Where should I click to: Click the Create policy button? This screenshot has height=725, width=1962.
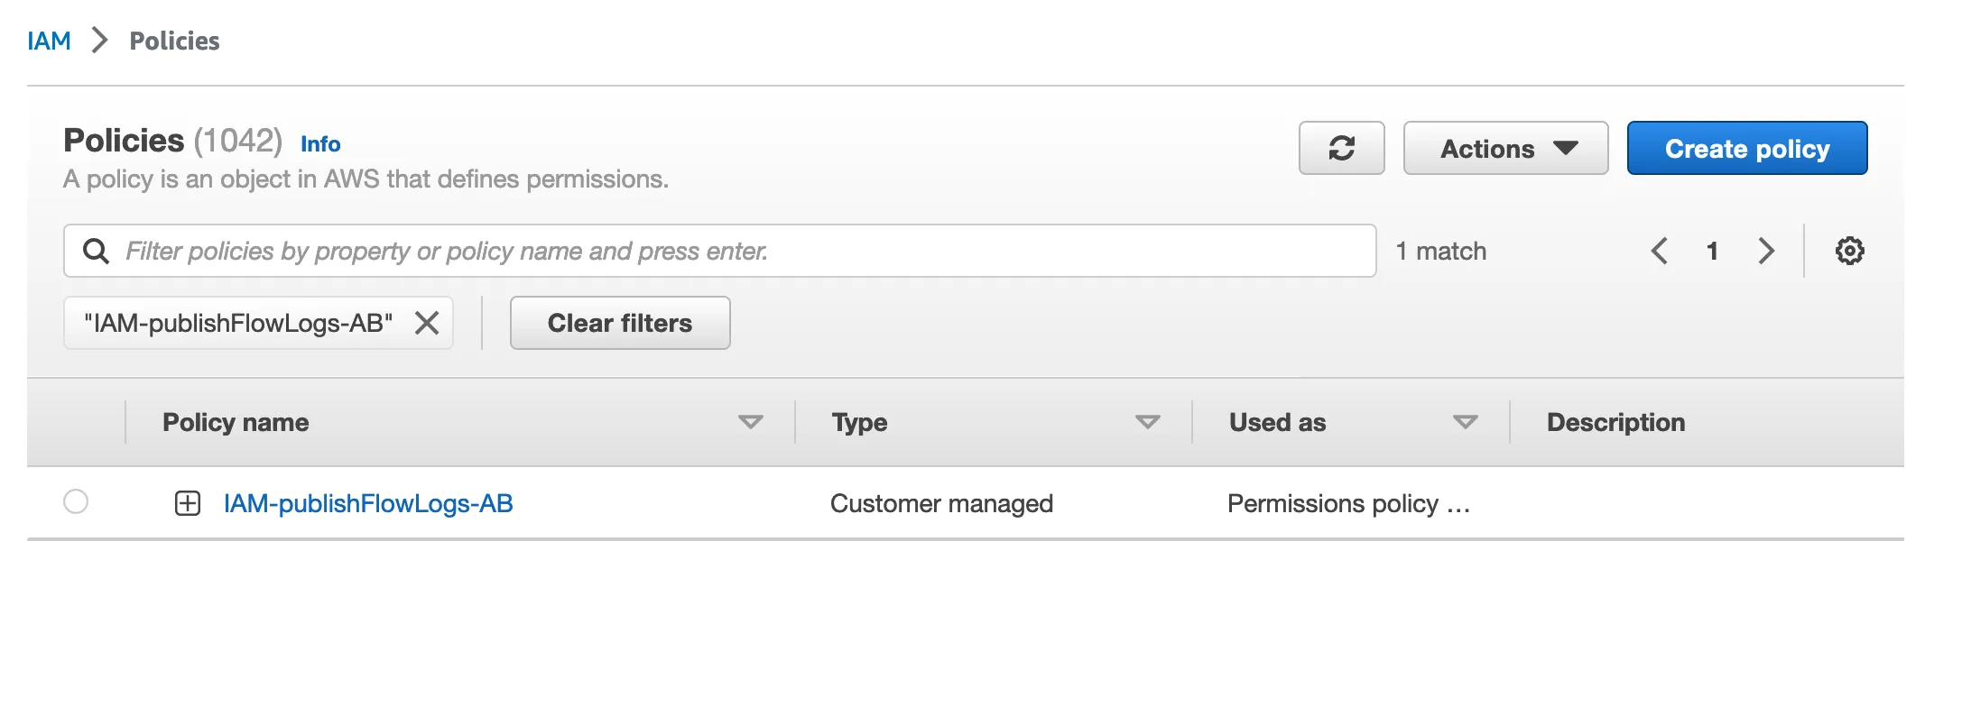coord(1746,148)
